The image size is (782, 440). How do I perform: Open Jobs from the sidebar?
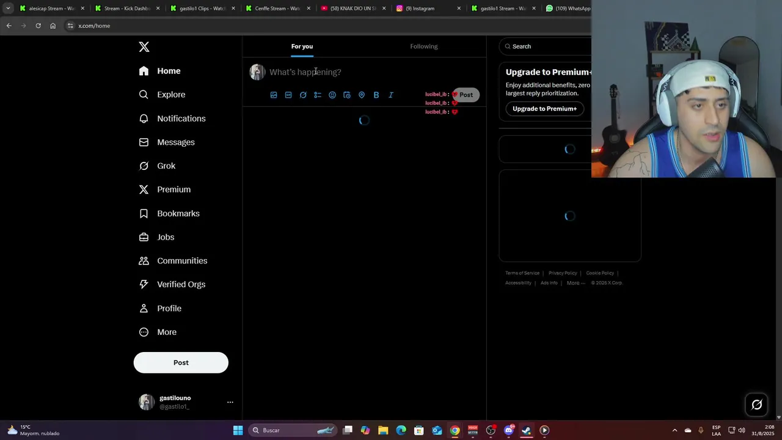pyautogui.click(x=157, y=237)
